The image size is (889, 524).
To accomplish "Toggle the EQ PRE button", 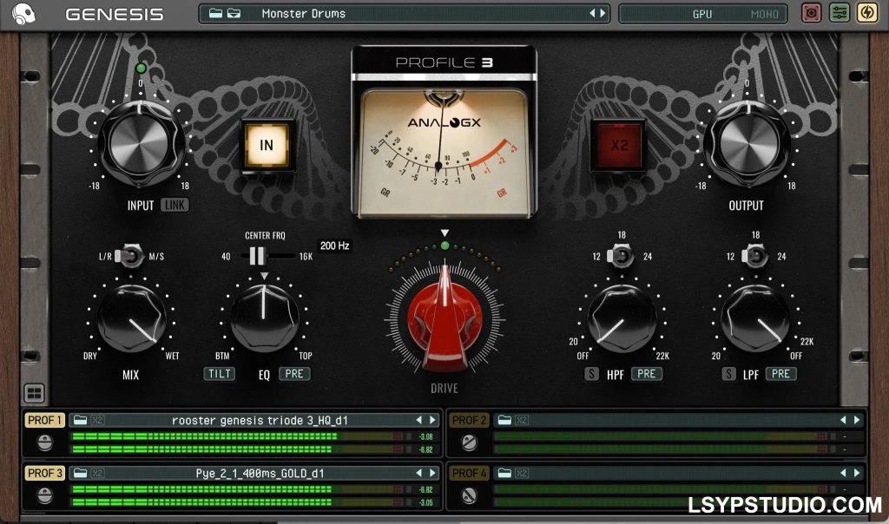I will [x=294, y=374].
